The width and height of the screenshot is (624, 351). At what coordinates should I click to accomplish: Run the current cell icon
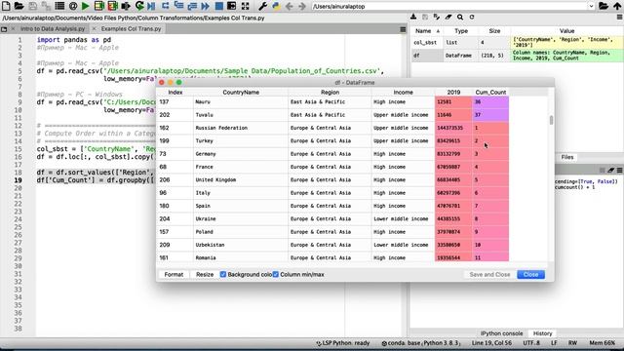(x=98, y=6)
